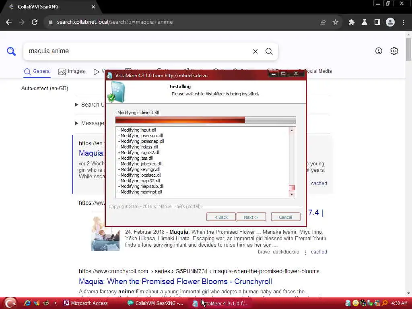Open SearXNG about info icon
Image resolution: width=412 pixels, height=309 pixels.
point(379,51)
